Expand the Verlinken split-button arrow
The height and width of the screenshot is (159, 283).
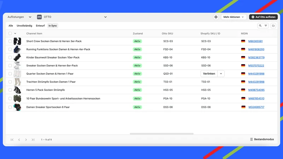[221, 74]
